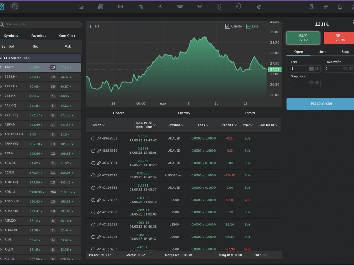Click the Lots input field
This screenshot has height=265, width=354.
tap(299, 69)
